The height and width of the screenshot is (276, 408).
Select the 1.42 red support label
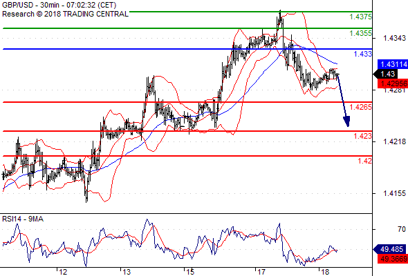click(365, 161)
